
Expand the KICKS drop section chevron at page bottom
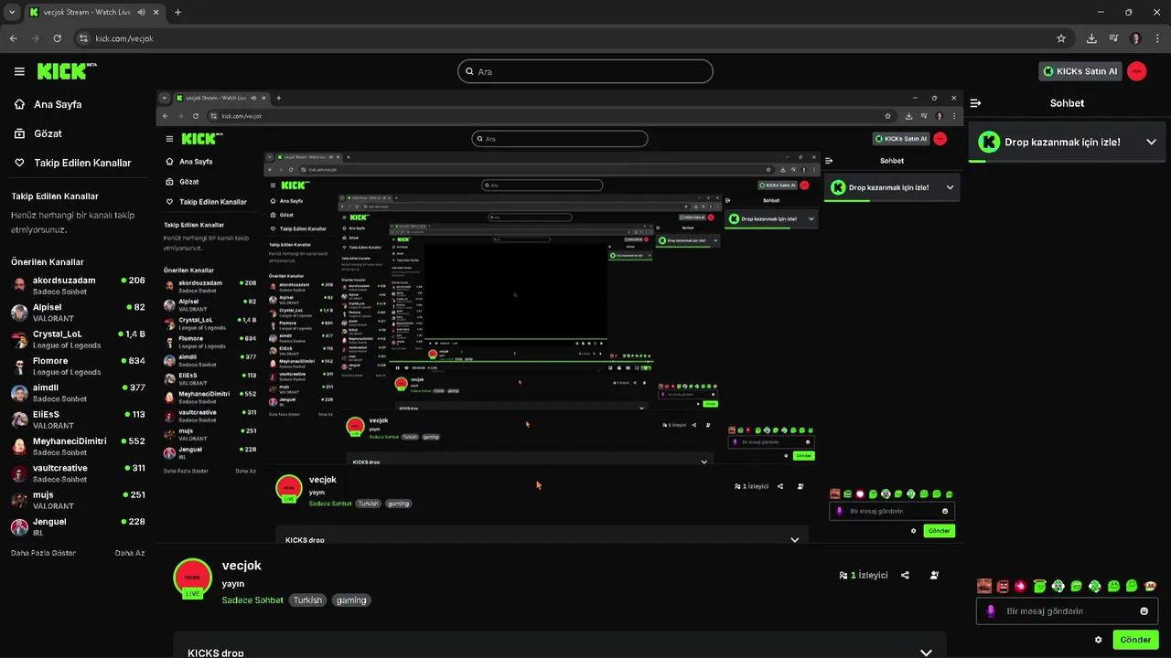pyautogui.click(x=926, y=653)
